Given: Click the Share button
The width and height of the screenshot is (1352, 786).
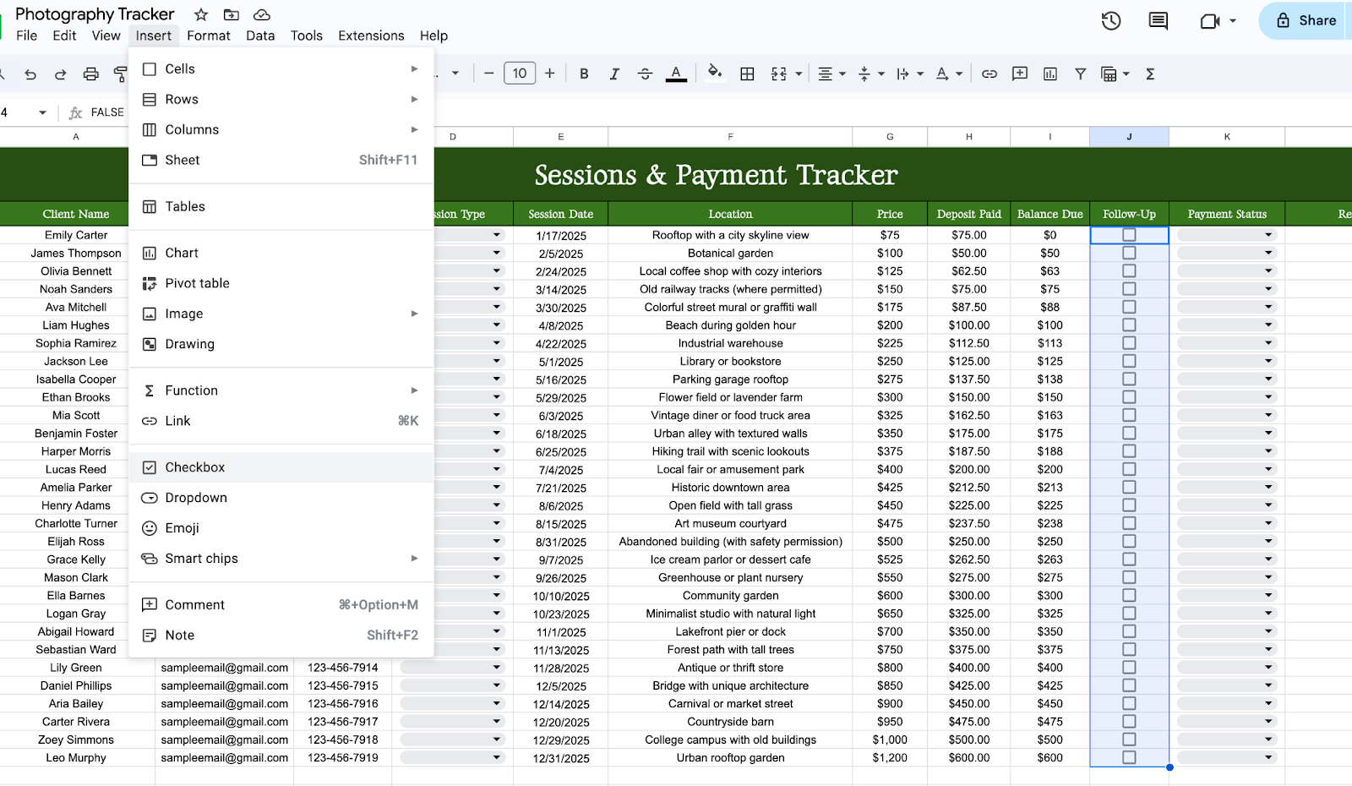Looking at the screenshot, I should 1306,21.
